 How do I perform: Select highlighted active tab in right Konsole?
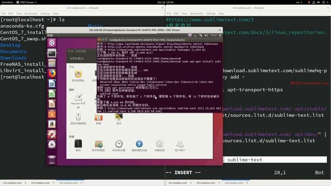click(236, 183)
